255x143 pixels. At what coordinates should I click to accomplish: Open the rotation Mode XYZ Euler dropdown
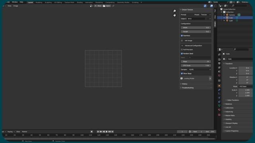tap(245, 87)
